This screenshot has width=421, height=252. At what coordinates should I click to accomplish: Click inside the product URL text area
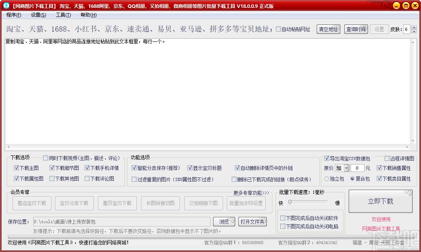pyautogui.click(x=207, y=91)
